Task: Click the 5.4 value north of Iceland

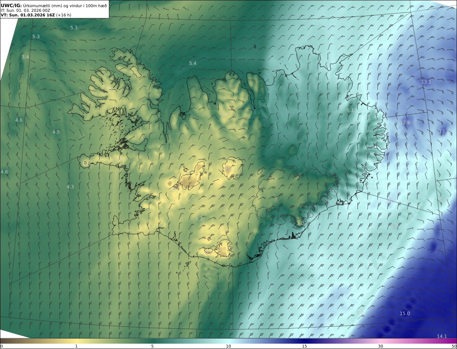Action: point(193,63)
